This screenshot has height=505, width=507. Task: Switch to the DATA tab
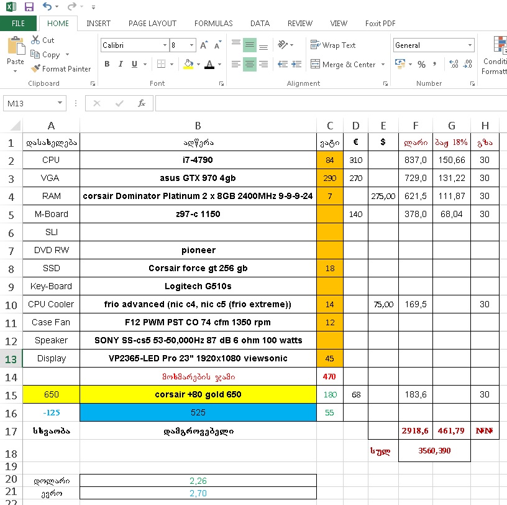pyautogui.click(x=260, y=23)
